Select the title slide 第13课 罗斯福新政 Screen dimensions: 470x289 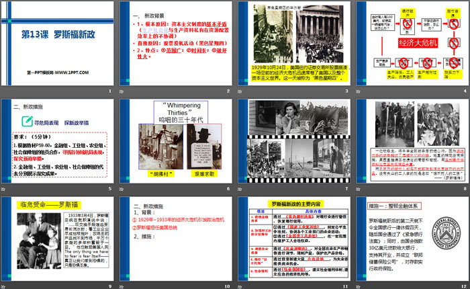pos(58,43)
